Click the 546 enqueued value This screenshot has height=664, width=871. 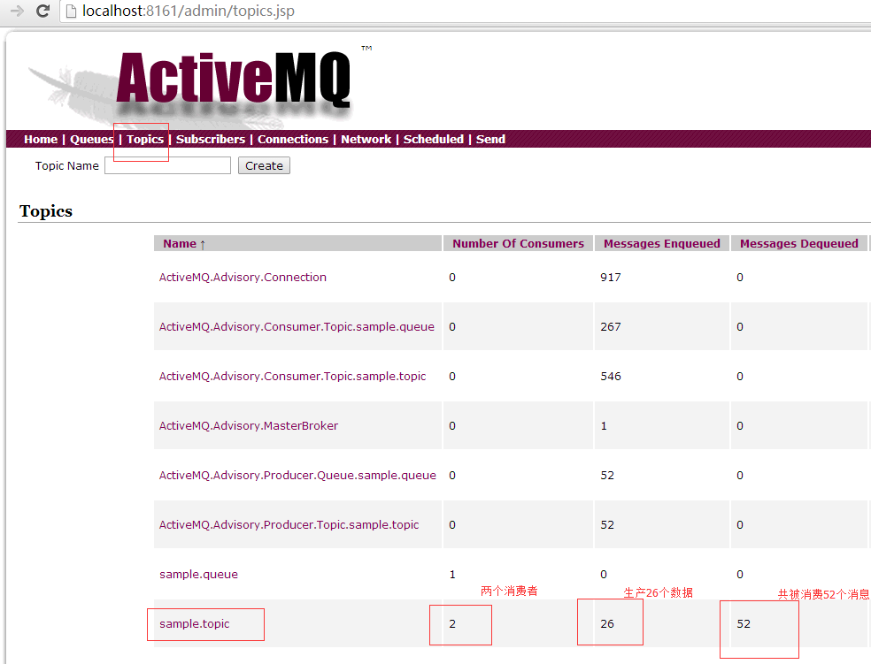point(611,376)
